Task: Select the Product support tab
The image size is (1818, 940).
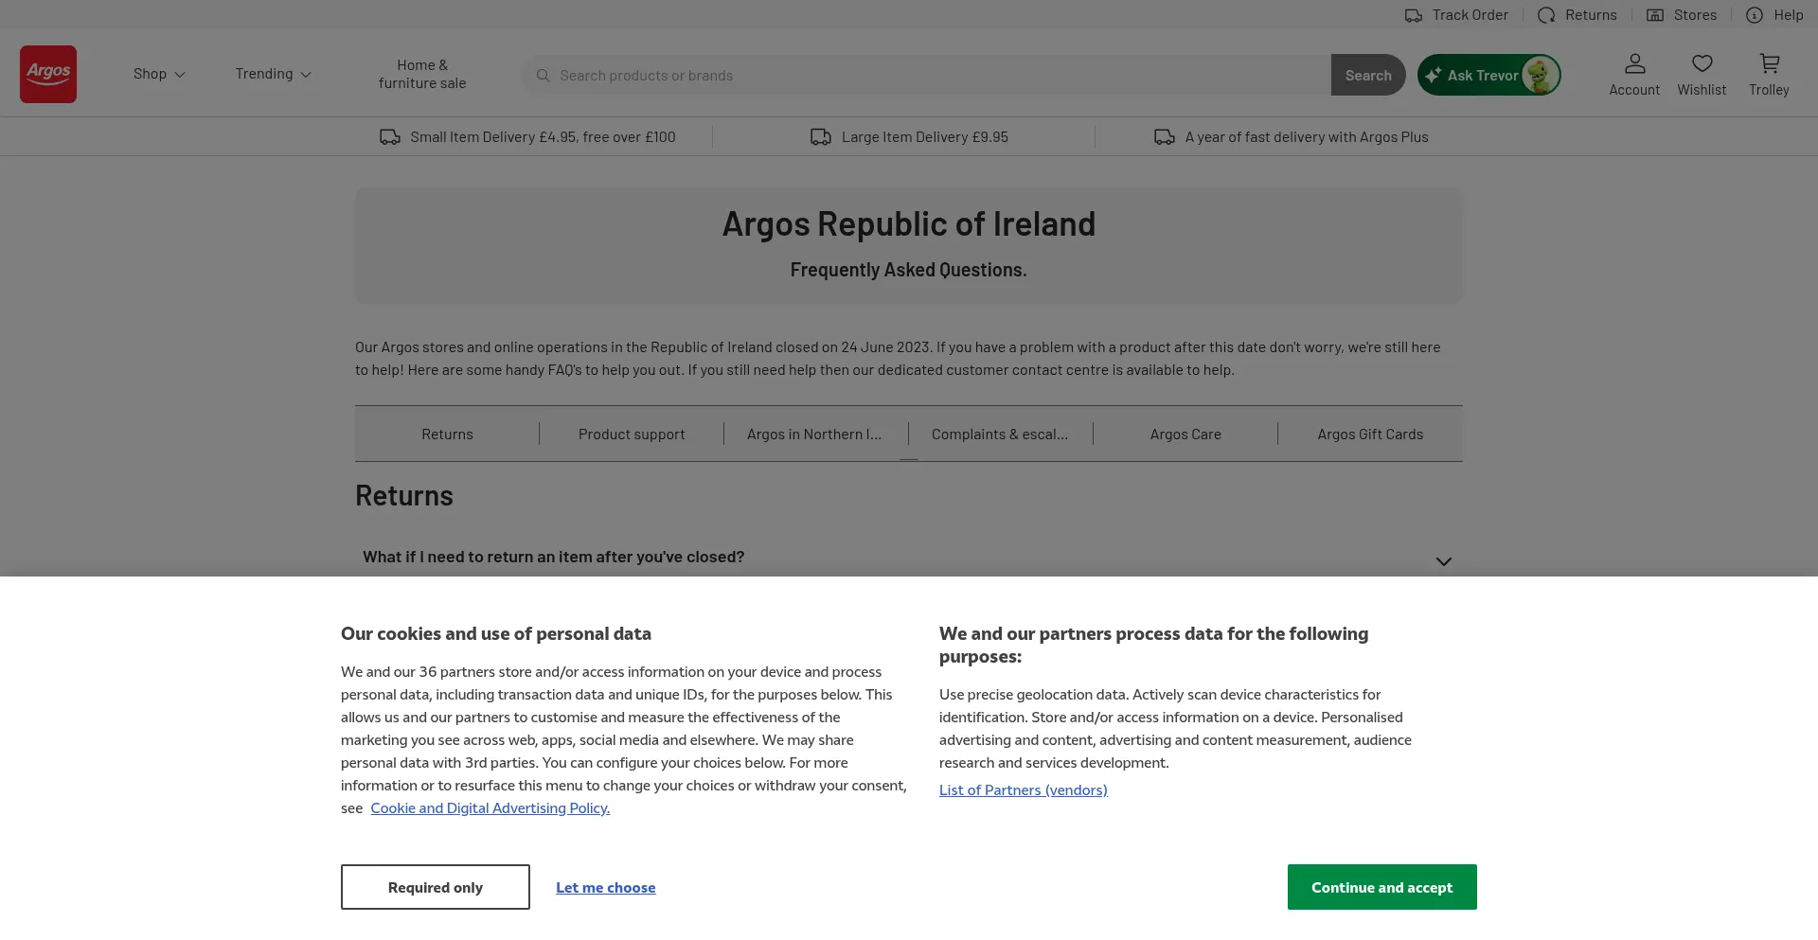Action: [x=632, y=434]
